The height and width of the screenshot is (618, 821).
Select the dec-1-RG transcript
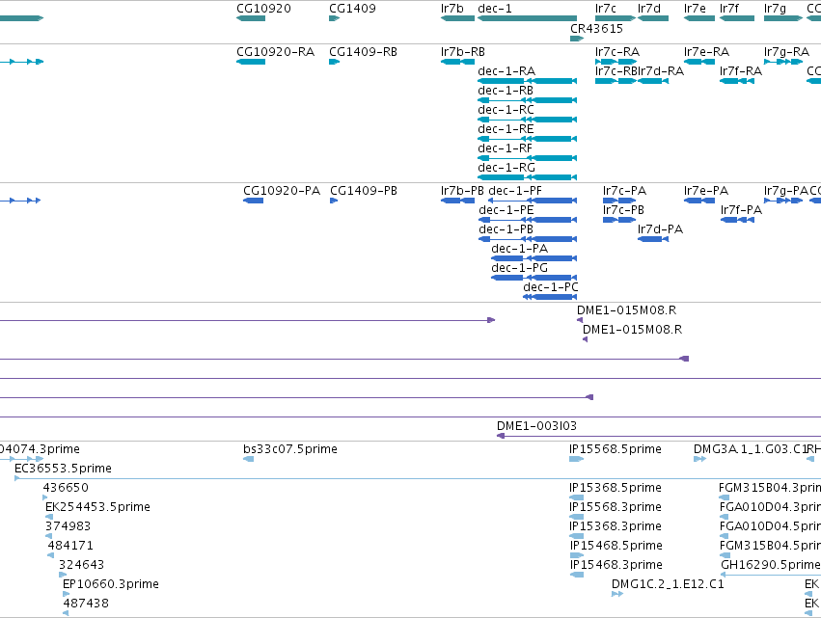(528, 177)
